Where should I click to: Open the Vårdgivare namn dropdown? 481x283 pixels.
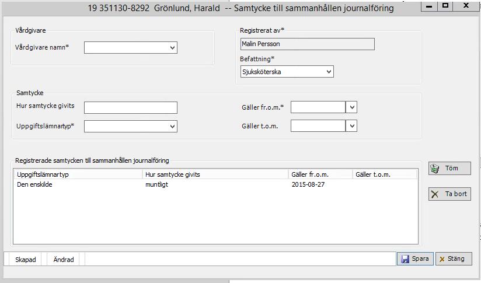pos(172,47)
